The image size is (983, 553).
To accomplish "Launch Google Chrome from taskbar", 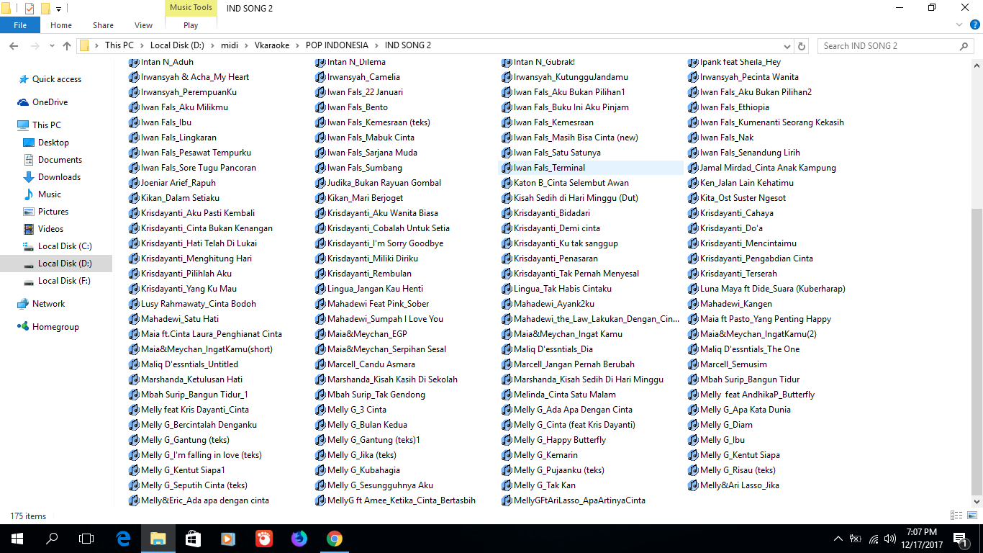I will coord(334,539).
